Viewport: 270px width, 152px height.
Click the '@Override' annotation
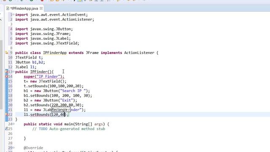tap(33, 148)
